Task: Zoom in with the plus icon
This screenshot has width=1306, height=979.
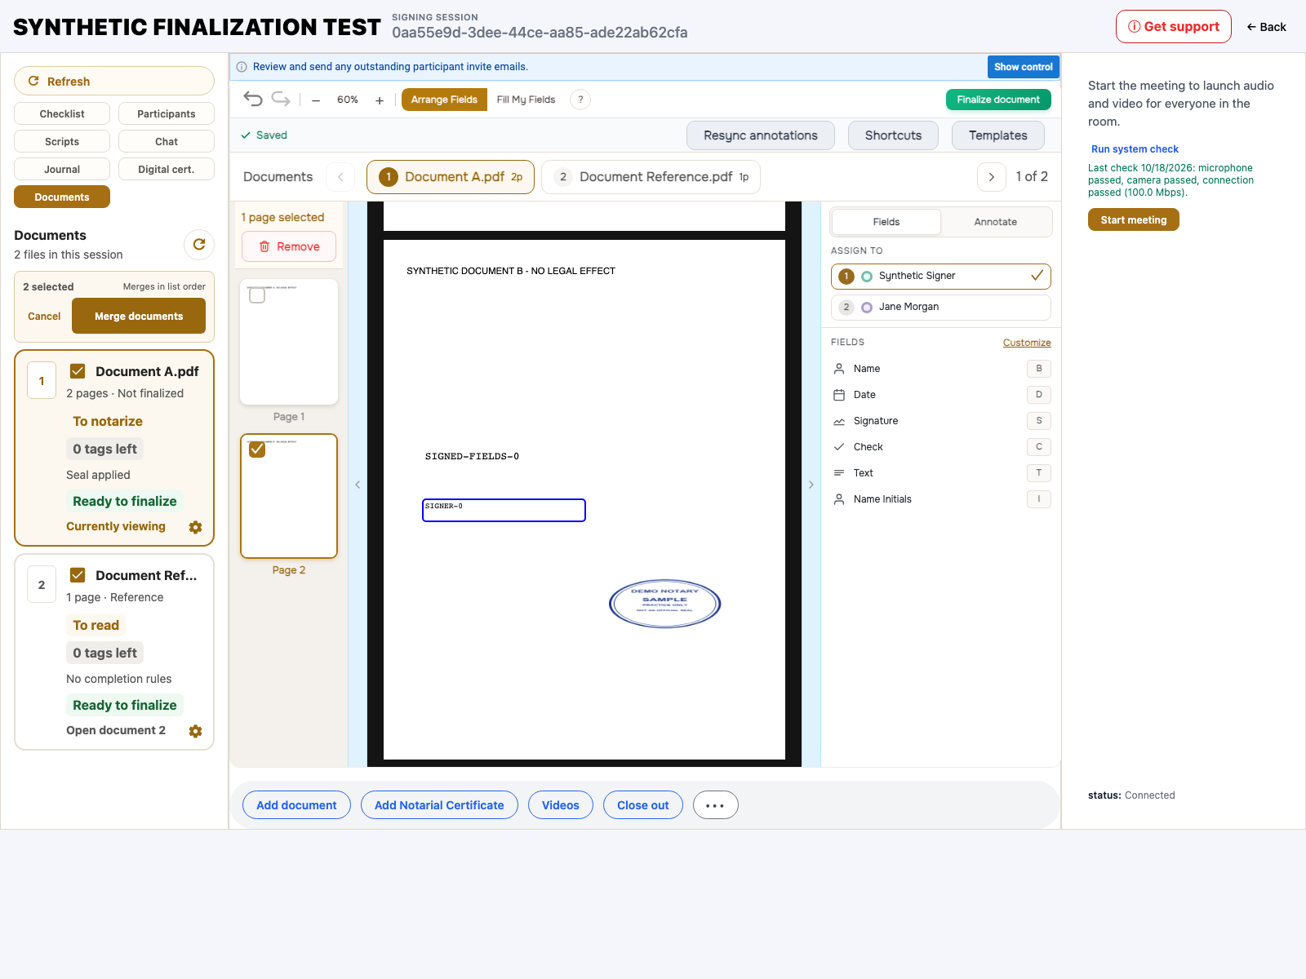Action: [x=380, y=100]
